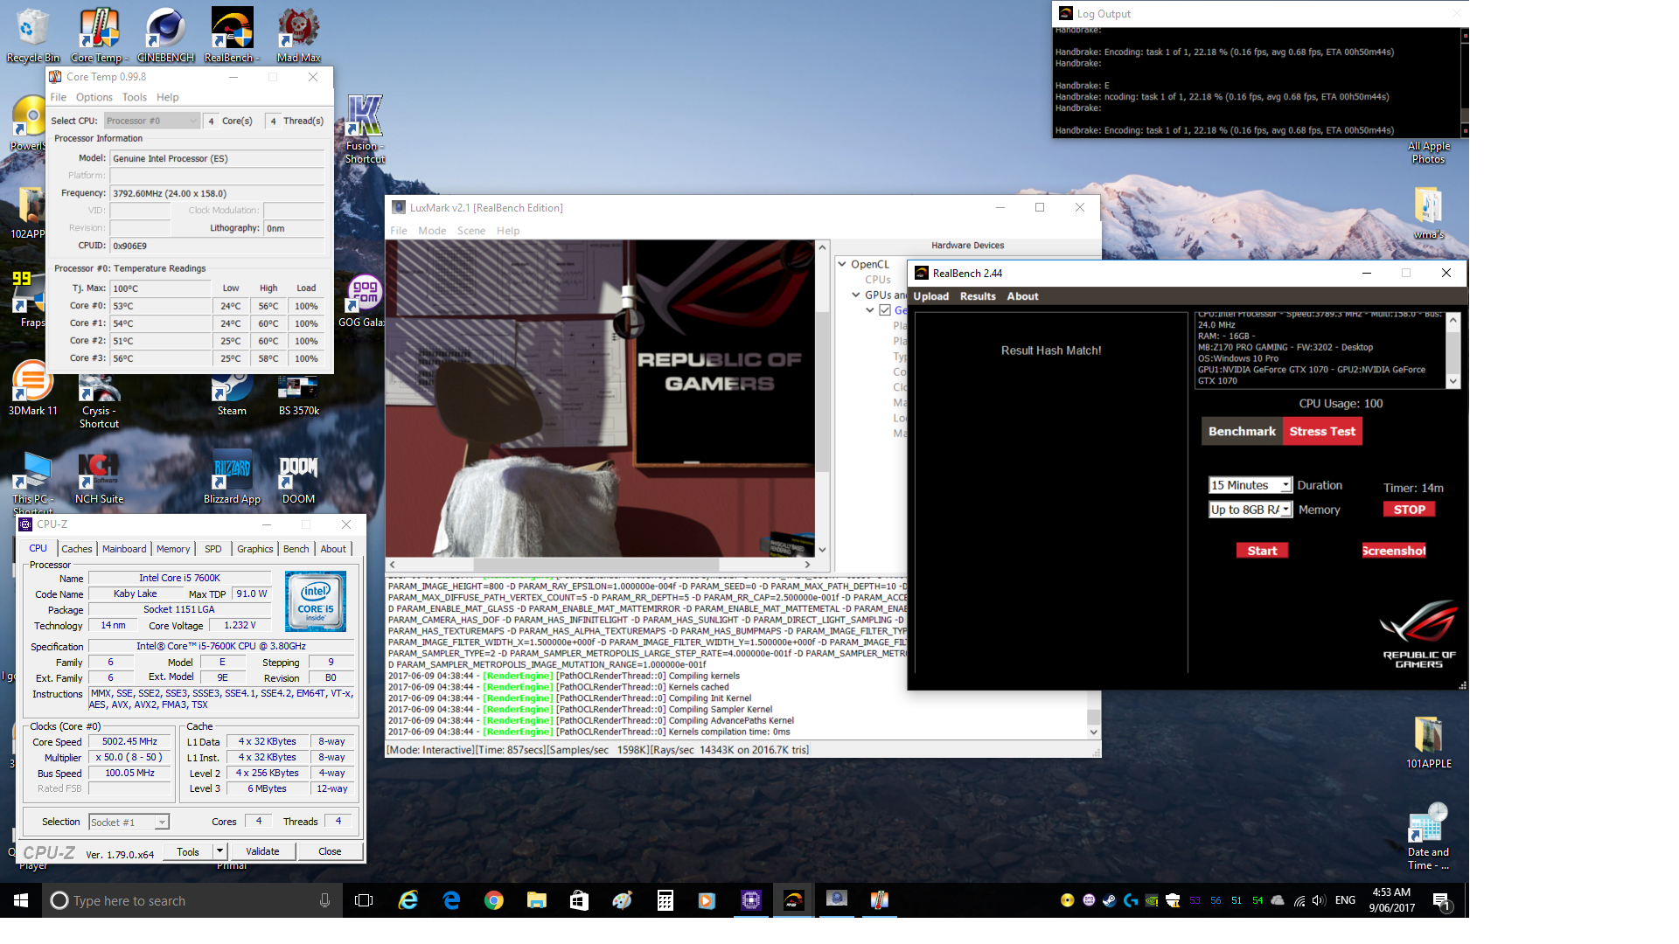Open the Tools dropdown arrow in CPU-Z
The width and height of the screenshot is (1679, 944).
pyautogui.click(x=220, y=851)
